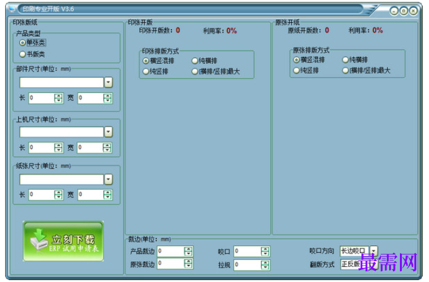Expand the 咬口方向 dropdown arrow
The height and width of the screenshot is (282, 429).
tap(374, 251)
